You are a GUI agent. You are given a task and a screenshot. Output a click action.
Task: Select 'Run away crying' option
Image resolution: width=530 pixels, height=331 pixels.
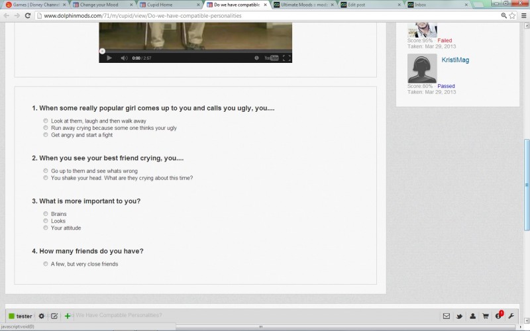(x=46, y=128)
